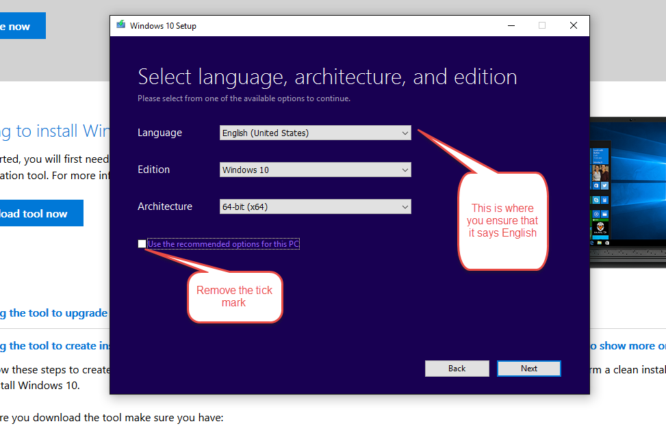Image resolution: width=666 pixels, height=439 pixels.
Task: Click the 'Remove the tick mark' callout
Action: [235, 296]
